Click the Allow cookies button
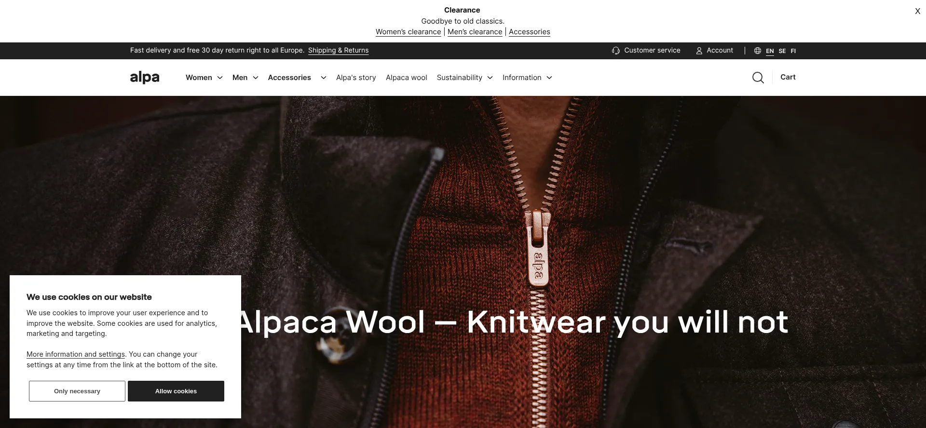This screenshot has height=428, width=926. [x=176, y=391]
